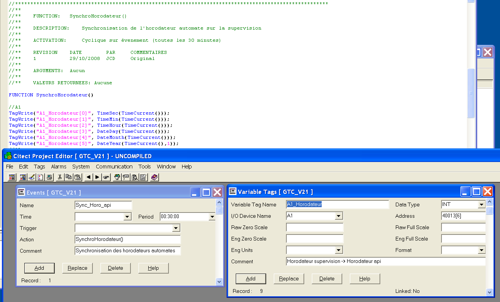Open the I/O Device Name dropdown
Screen dimensions: 500x302
pyautogui.click(x=338, y=216)
